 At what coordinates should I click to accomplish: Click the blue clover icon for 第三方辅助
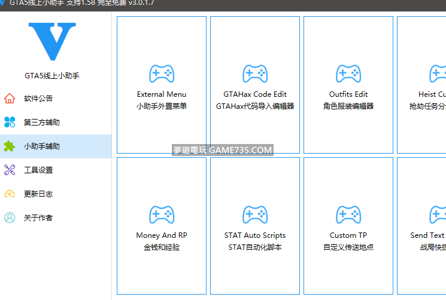(x=10, y=123)
